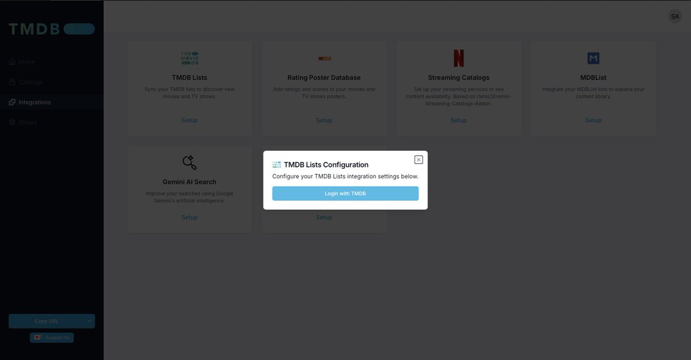The width and height of the screenshot is (691, 360).
Task: Click the Gemini AI Search title
Action: 189,182
